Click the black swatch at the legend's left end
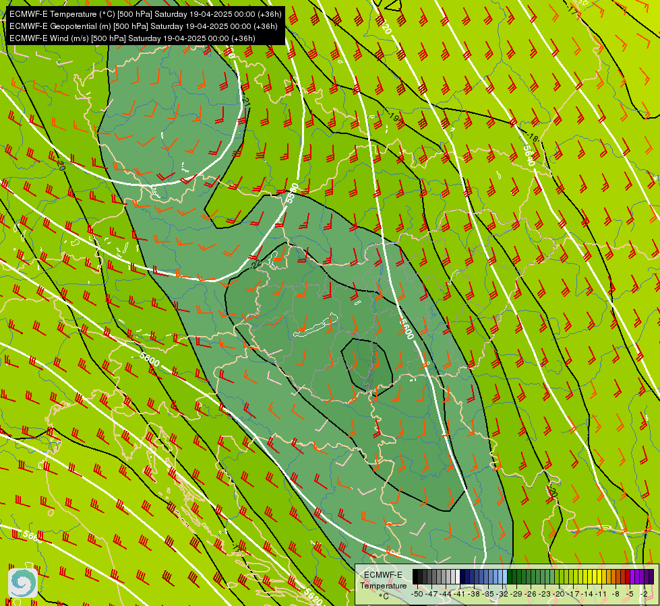The image size is (660, 606). [415, 576]
